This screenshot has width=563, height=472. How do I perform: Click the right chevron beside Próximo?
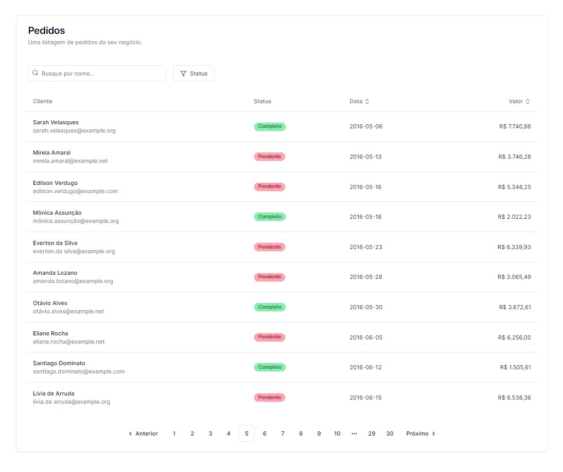(x=433, y=433)
